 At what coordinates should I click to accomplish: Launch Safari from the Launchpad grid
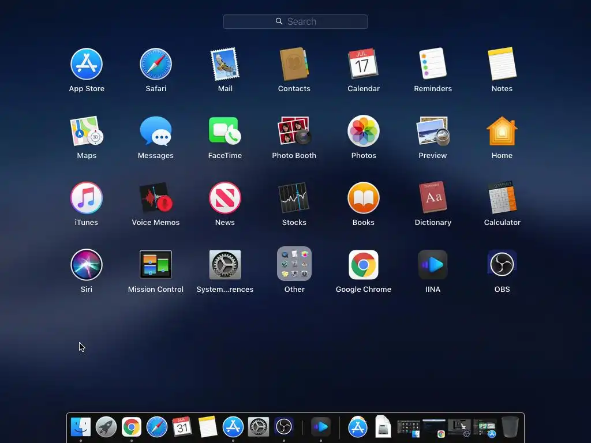pos(156,64)
